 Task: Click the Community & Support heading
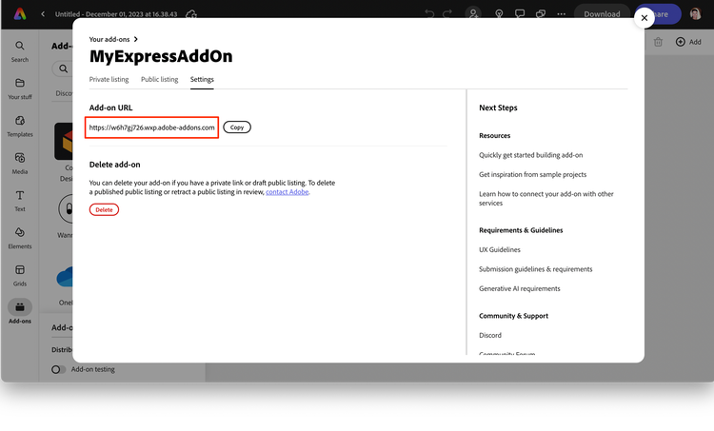514,316
